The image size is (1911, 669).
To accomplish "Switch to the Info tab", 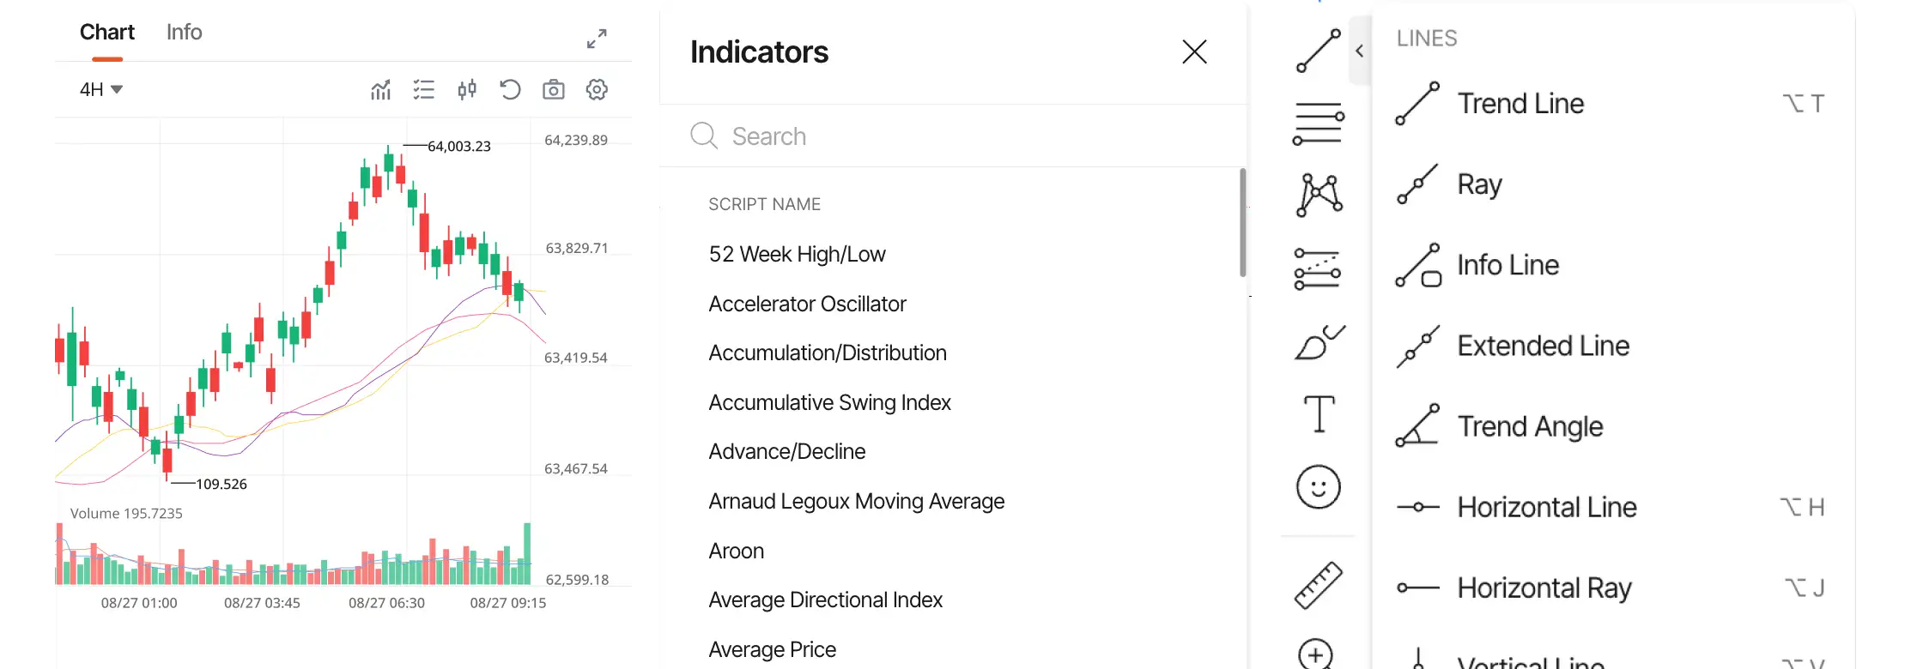I will coord(184,33).
